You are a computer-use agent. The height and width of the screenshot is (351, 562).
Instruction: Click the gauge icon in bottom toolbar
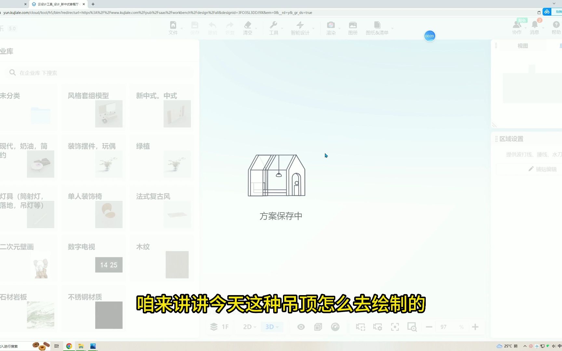click(x=335, y=327)
